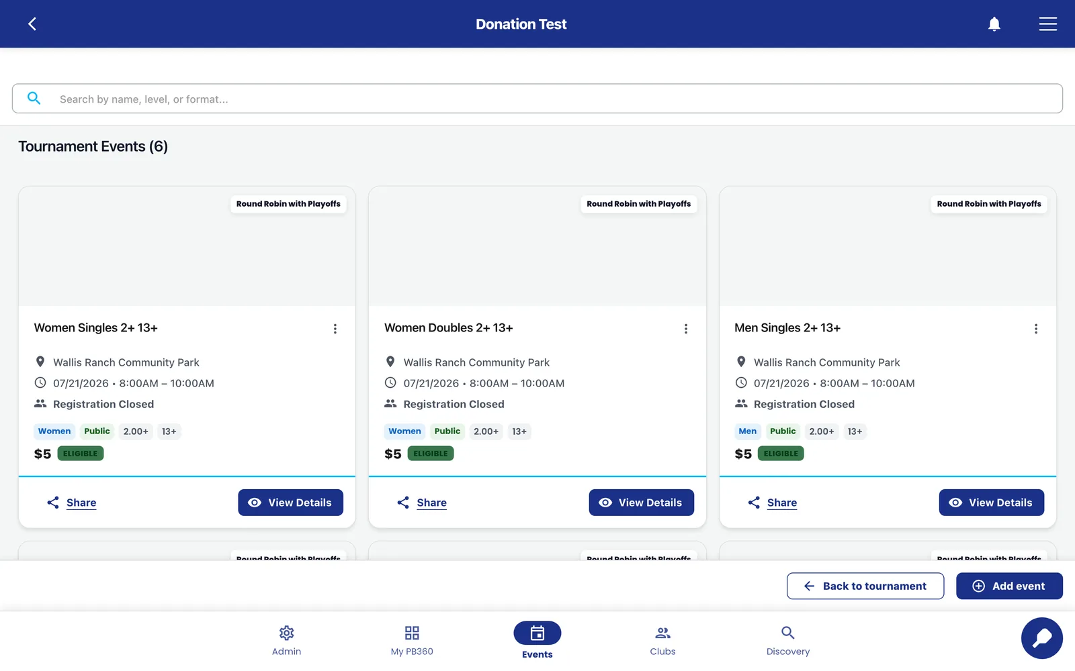Focus the event search field

pos(537,99)
